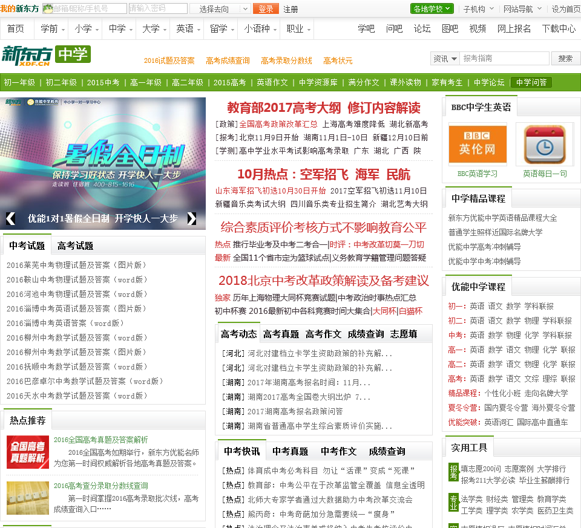
Task: Select the 中考真题 tab
Action: pyautogui.click(x=290, y=451)
